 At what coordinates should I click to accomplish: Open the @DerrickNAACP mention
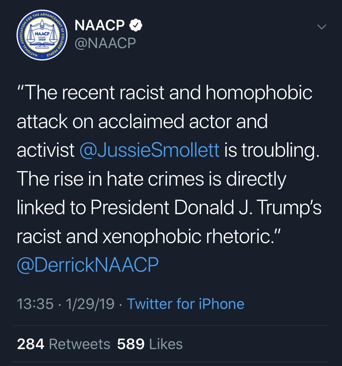click(x=88, y=265)
